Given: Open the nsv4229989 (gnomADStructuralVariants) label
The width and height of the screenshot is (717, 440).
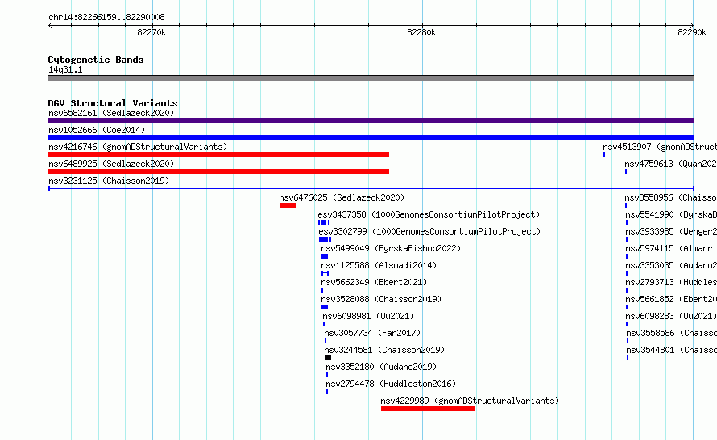Looking at the screenshot, I should pyautogui.click(x=470, y=401).
